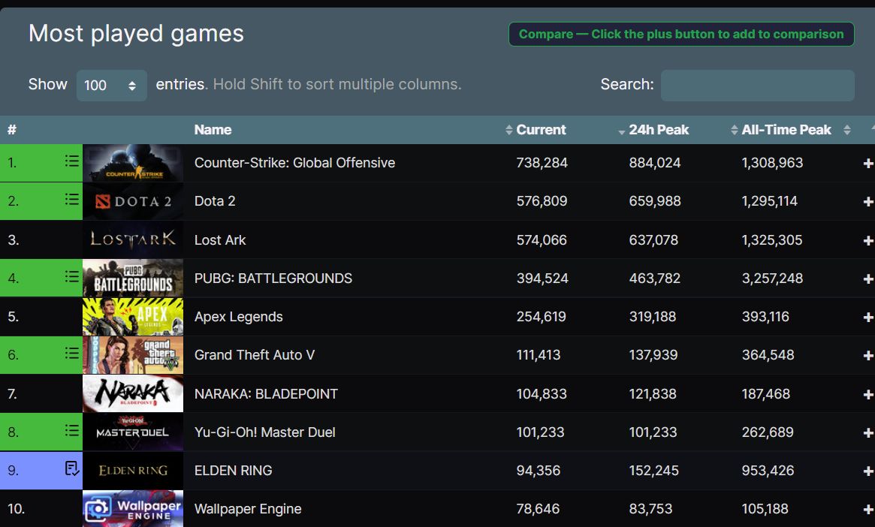Click the plus icon on the Apex Legends row
The height and width of the screenshot is (527, 875).
pos(868,316)
